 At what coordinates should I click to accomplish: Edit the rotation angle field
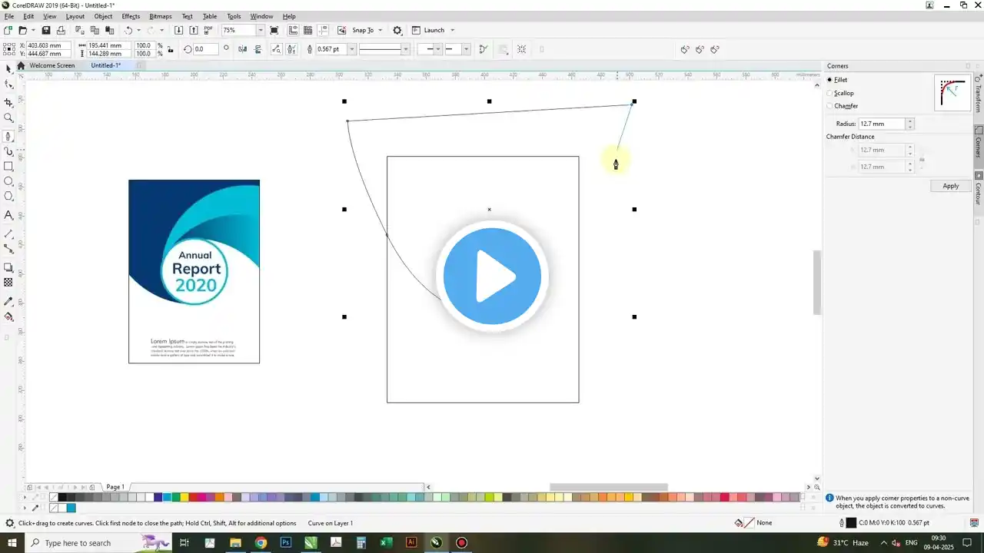(205, 49)
